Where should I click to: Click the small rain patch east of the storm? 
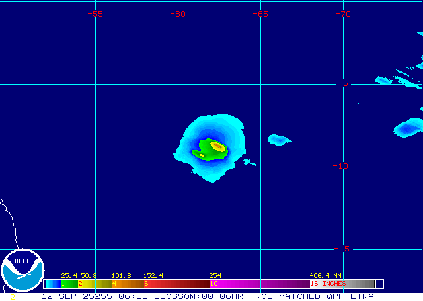click(x=279, y=139)
